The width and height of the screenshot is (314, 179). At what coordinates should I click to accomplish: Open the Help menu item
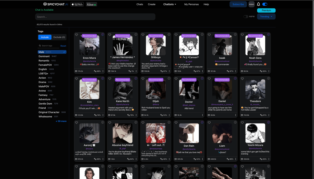click(x=206, y=4)
